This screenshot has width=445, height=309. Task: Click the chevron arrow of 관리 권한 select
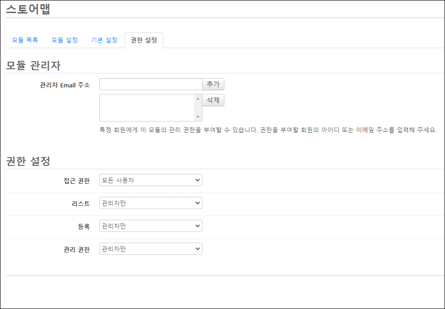[198, 249]
